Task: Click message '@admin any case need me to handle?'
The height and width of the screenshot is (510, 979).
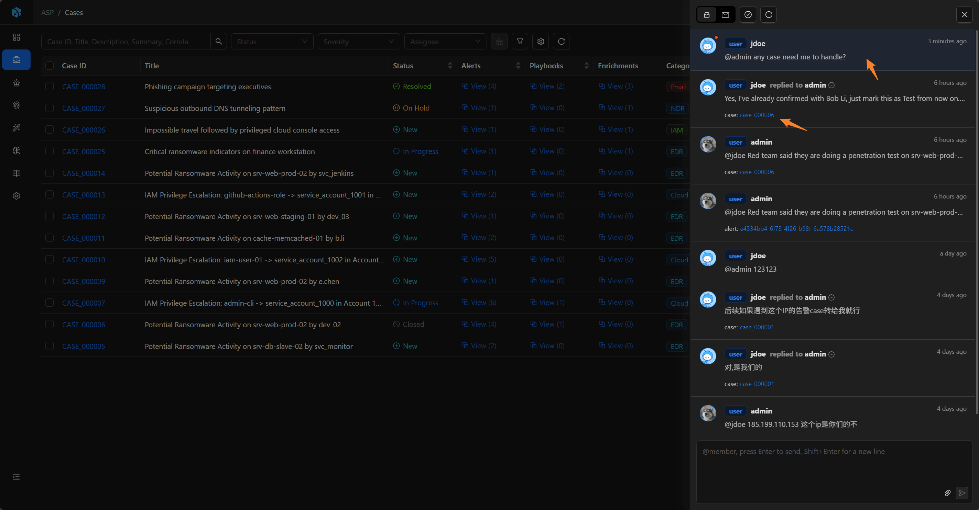Action: click(x=785, y=57)
